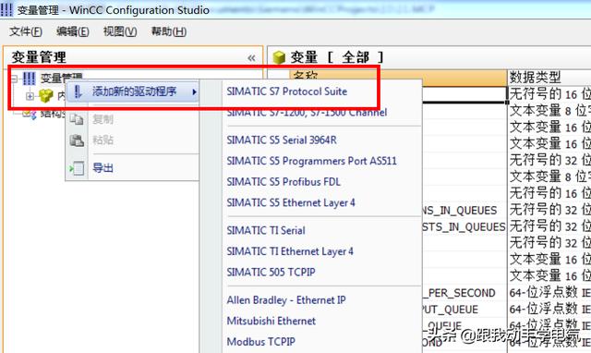Click the 数据类型 column header
Screen dimensions: 591x353
(549, 78)
